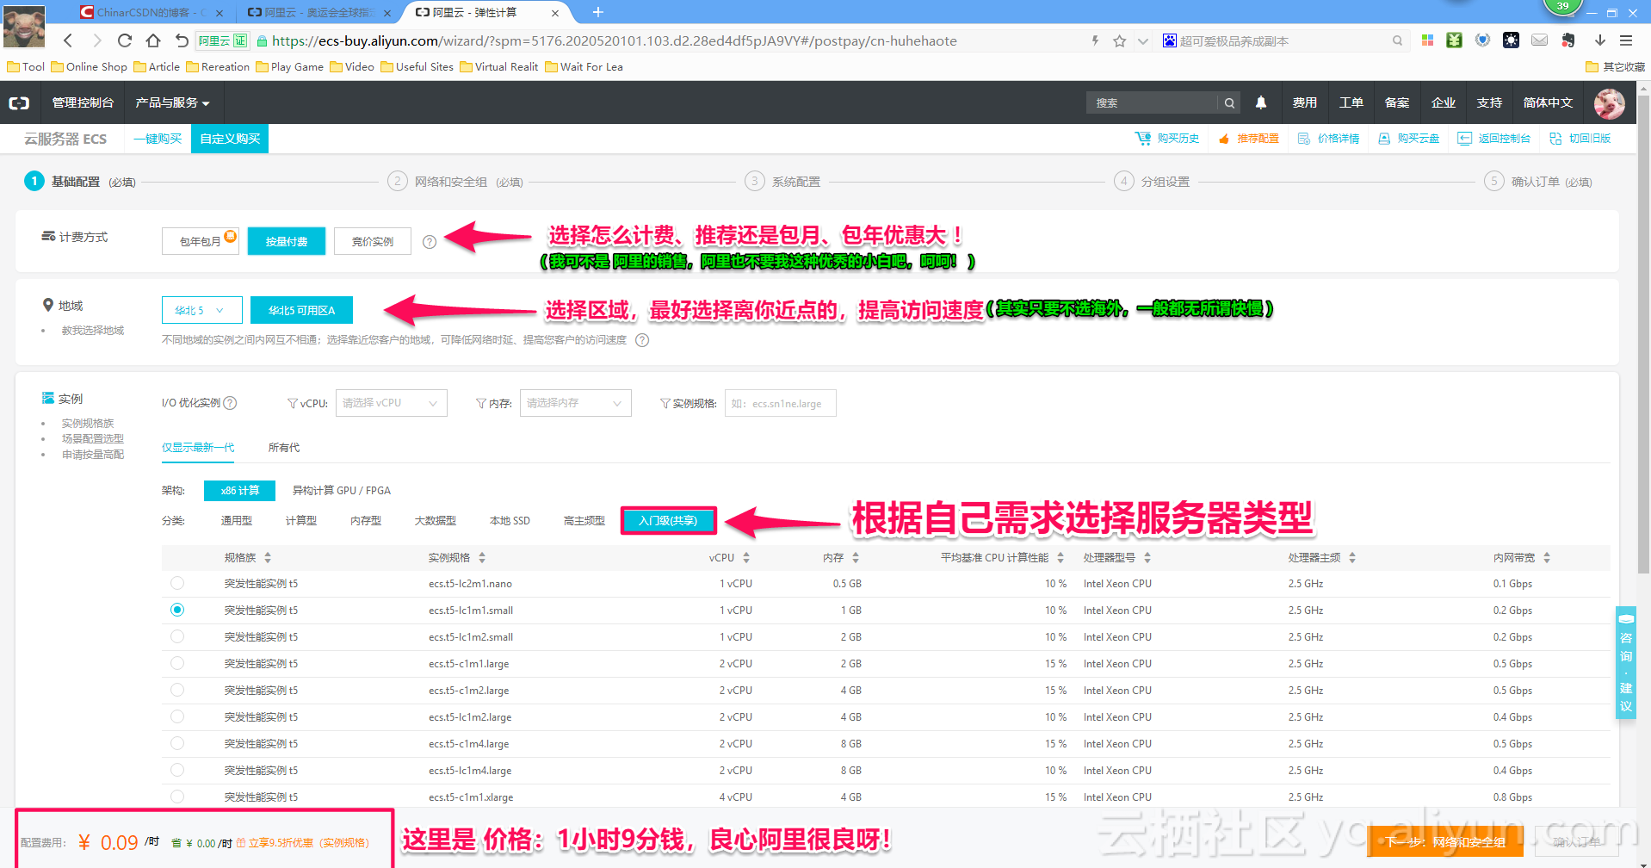
Task: Click the Aliyun logo icon in navbar
Action: (19, 102)
